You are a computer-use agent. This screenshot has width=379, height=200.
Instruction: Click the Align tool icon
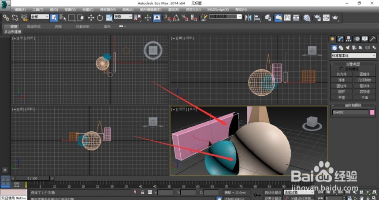click(x=258, y=18)
